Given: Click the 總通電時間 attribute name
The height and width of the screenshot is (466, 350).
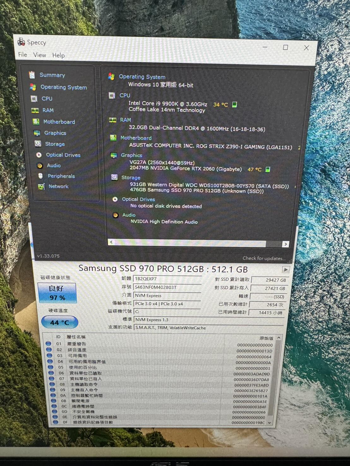Looking at the screenshot, I should click(83, 406).
